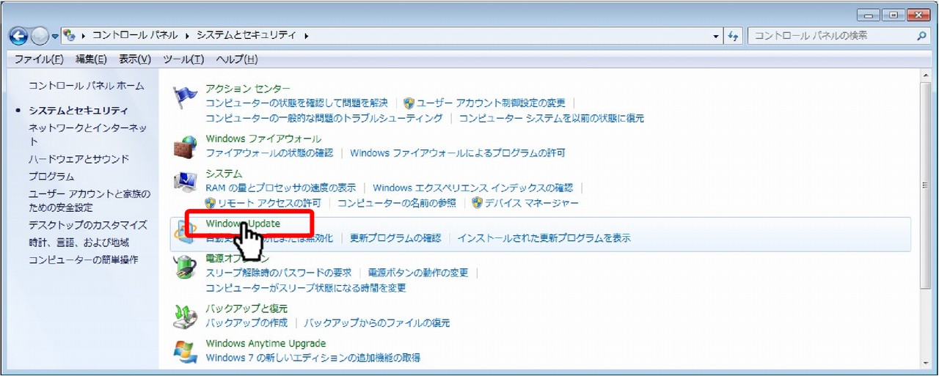Open the power options battery icon
This screenshot has height=376, width=939.
click(x=185, y=267)
